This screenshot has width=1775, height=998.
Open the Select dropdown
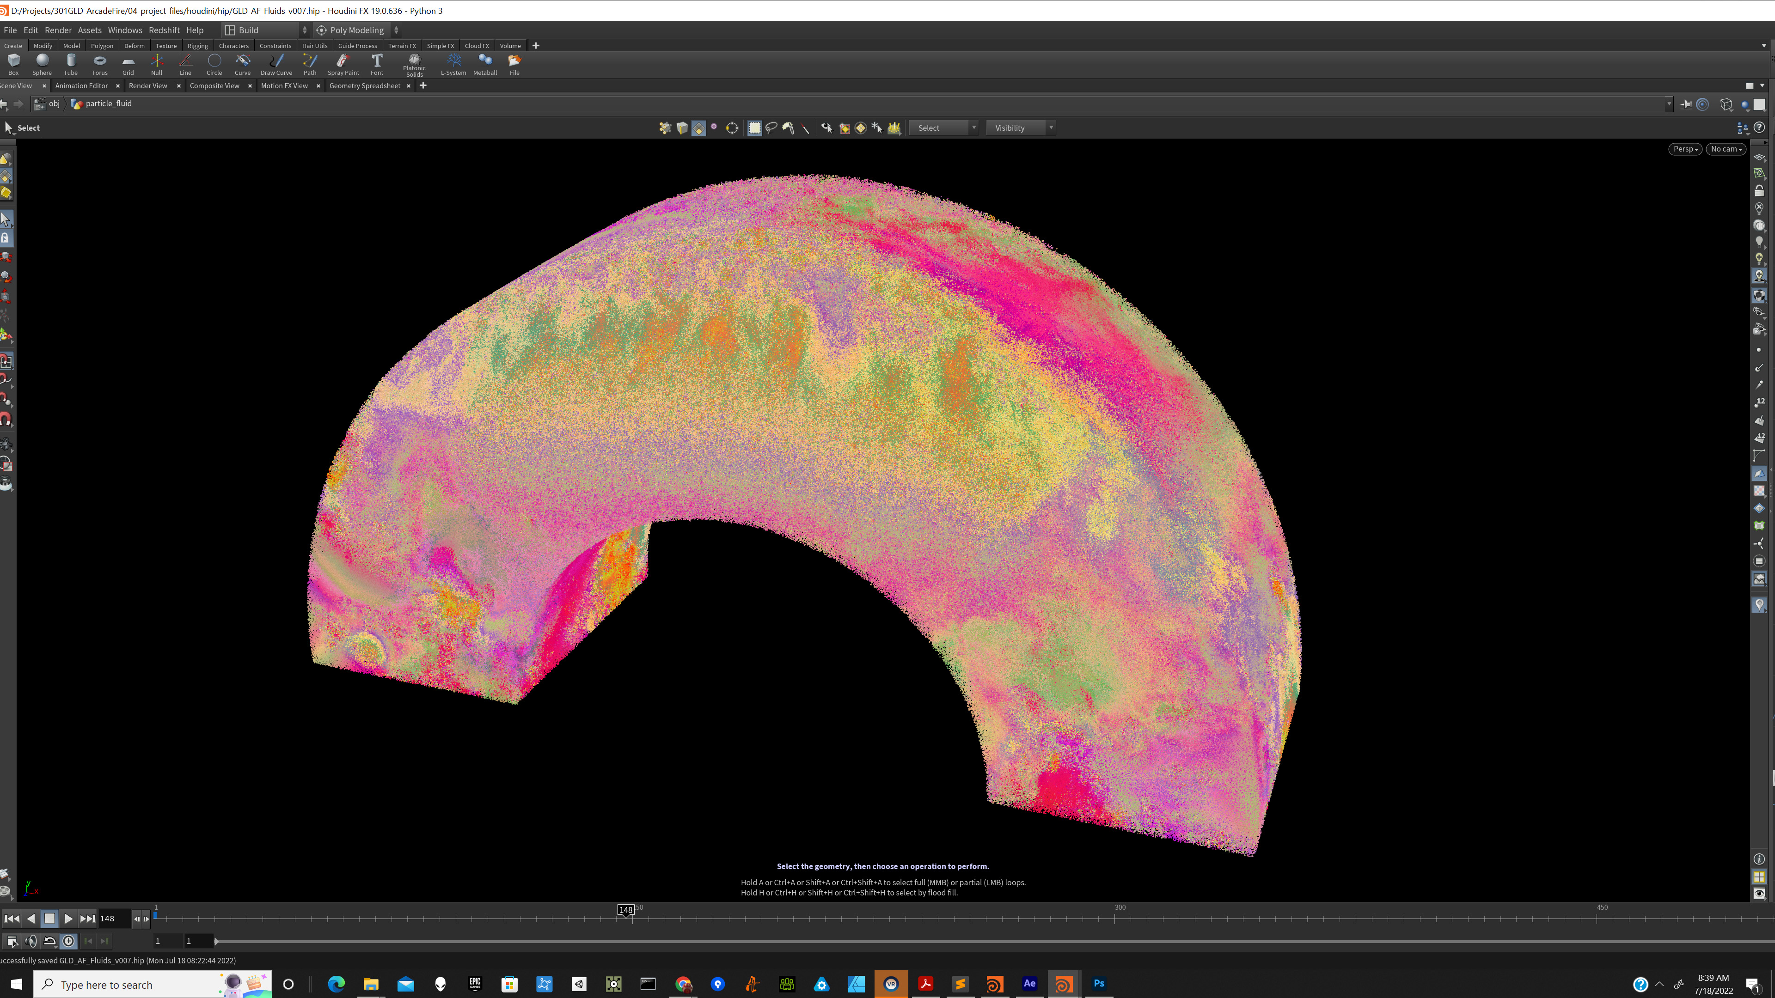tap(944, 128)
